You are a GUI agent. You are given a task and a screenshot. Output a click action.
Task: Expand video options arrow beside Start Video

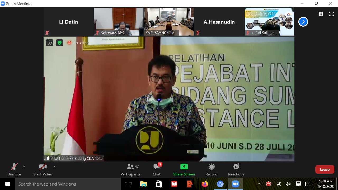[x=54, y=167]
